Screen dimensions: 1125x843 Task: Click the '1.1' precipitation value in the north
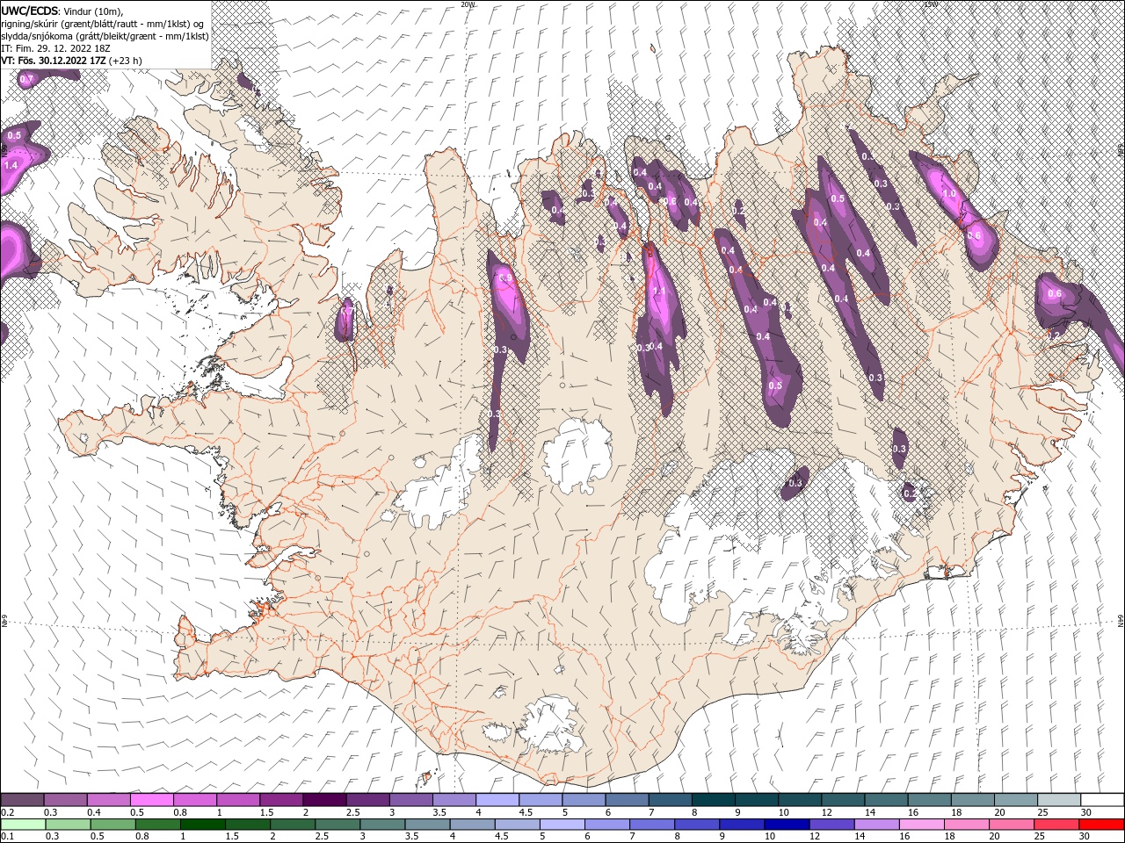658,292
